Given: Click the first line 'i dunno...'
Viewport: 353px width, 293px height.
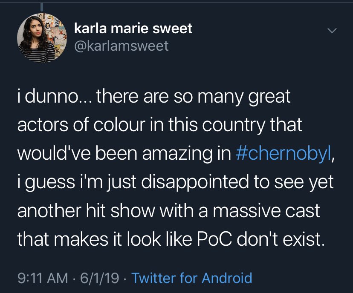Looking at the screenshot, I should click(x=55, y=97).
